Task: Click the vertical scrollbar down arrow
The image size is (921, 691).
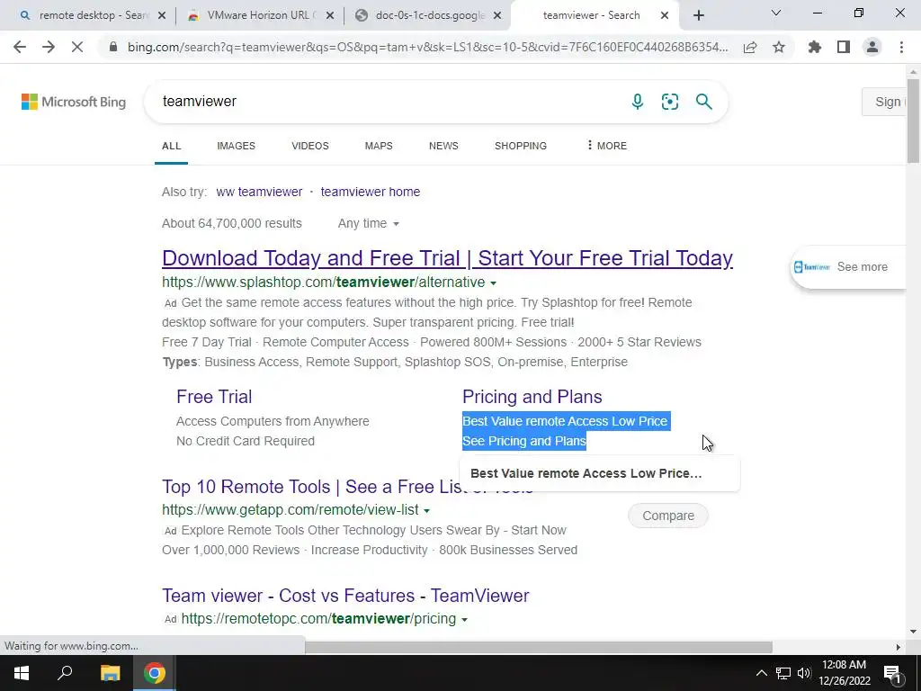Action: pos(913,632)
